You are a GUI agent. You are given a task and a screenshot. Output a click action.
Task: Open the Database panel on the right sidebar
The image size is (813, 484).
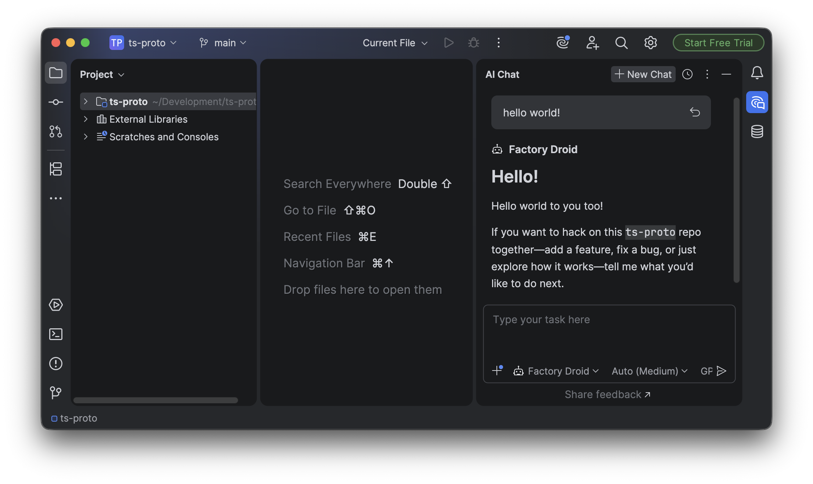coord(757,131)
